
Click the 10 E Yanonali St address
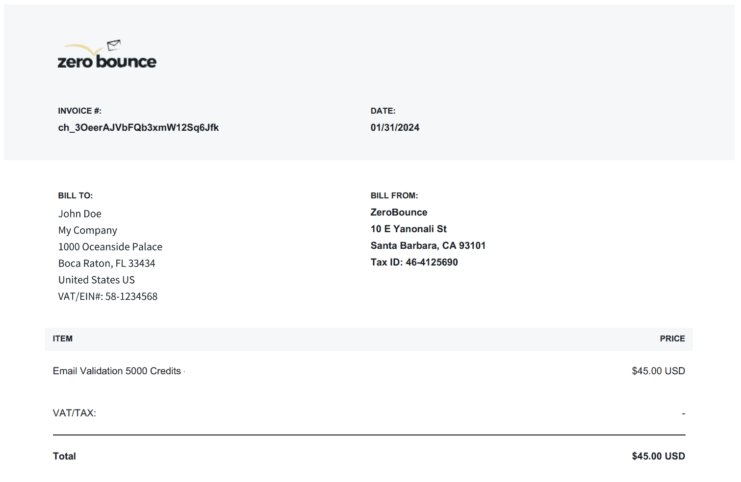tap(409, 229)
